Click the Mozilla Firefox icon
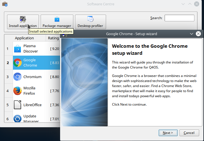Image resolution: width=204 pixels, height=141 pixels. click(17, 91)
